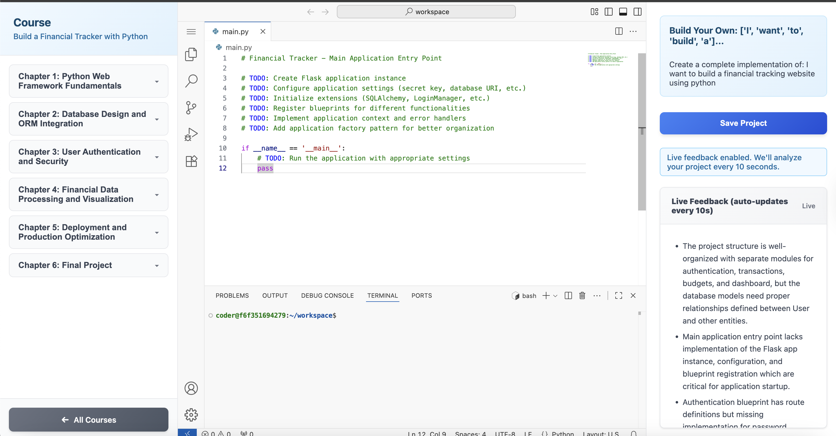Open the Manage gear icon
Viewport: 836px width, 436px height.
(191, 415)
